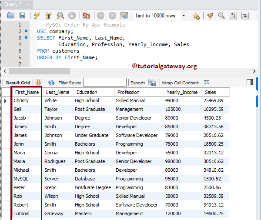Expand the star favorites snippet dropdown
The width and height of the screenshot is (261, 220).
click(x=196, y=16)
